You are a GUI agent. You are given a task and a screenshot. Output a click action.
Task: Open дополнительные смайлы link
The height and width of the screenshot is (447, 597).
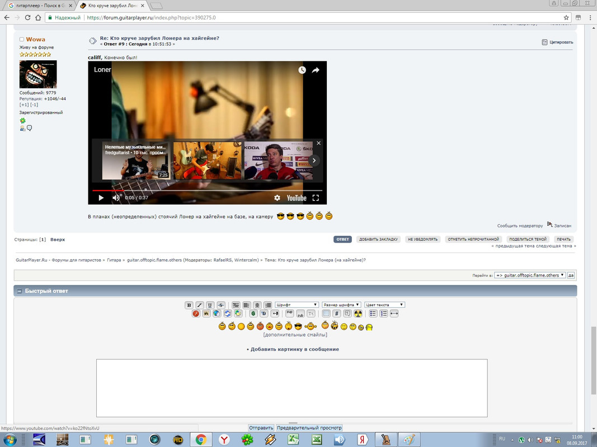[x=295, y=335]
